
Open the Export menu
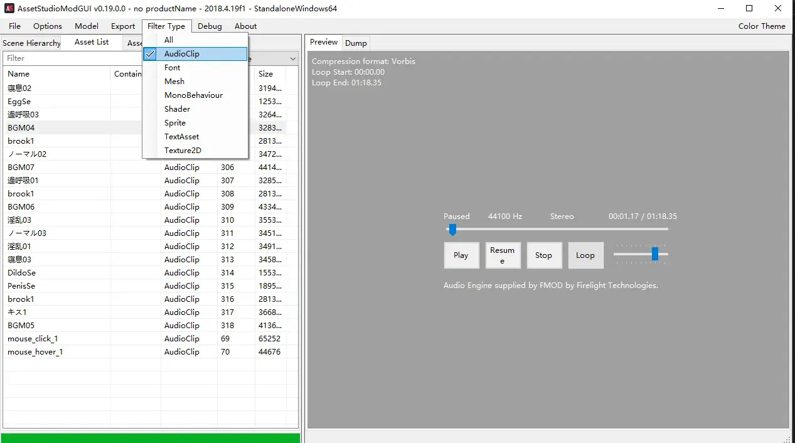(x=123, y=26)
